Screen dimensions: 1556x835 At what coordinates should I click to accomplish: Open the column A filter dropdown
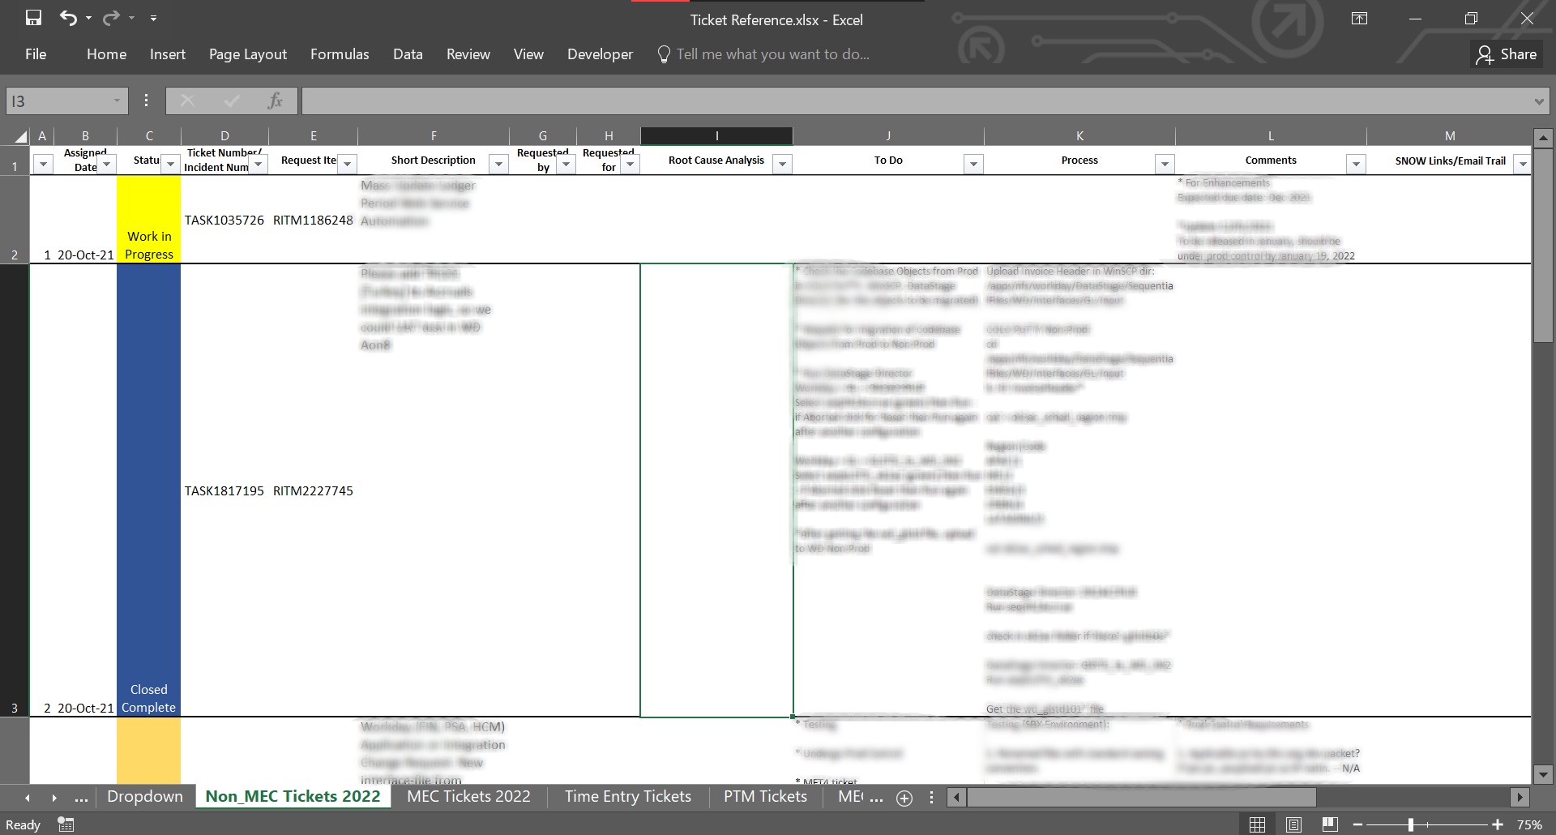coord(43,165)
